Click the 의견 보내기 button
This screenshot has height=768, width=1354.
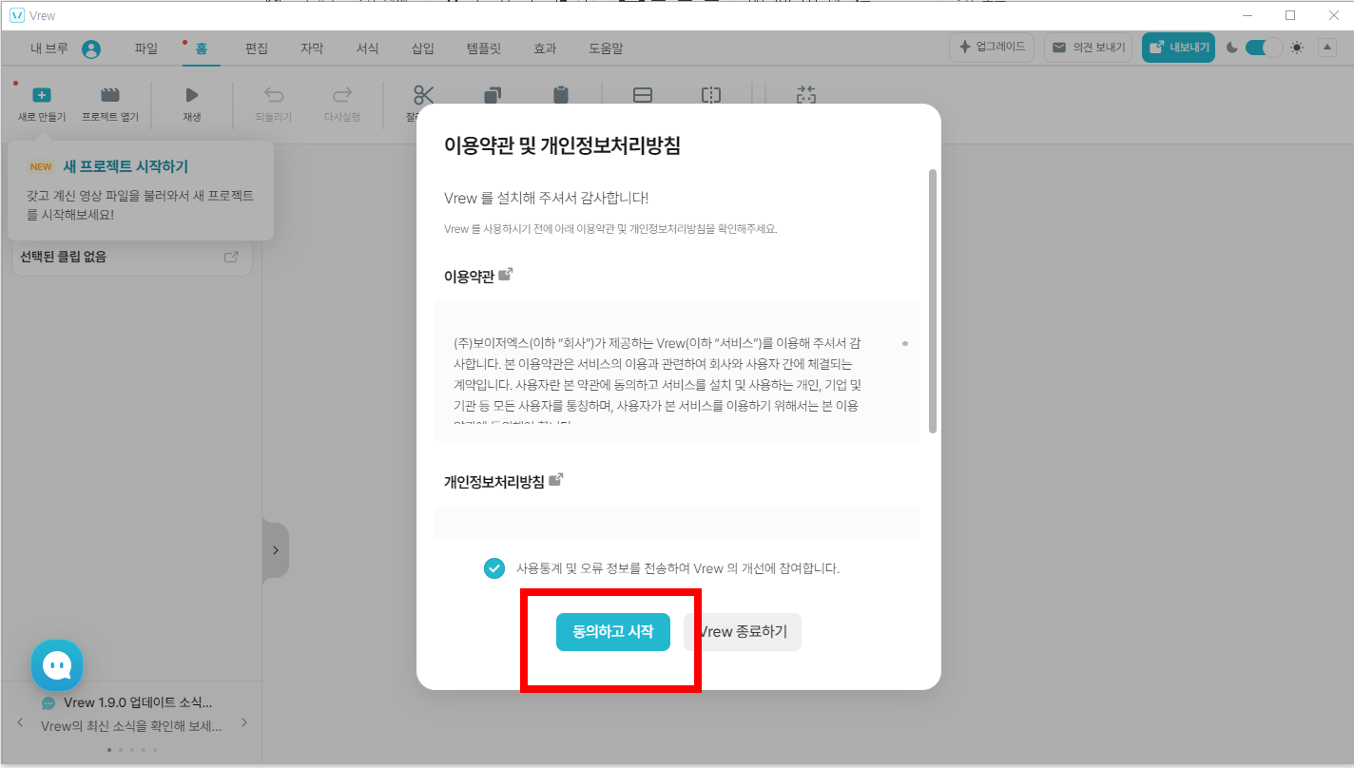coord(1088,48)
